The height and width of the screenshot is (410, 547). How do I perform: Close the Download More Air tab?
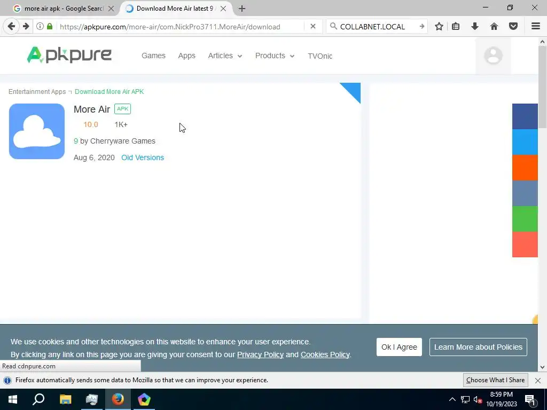click(223, 9)
